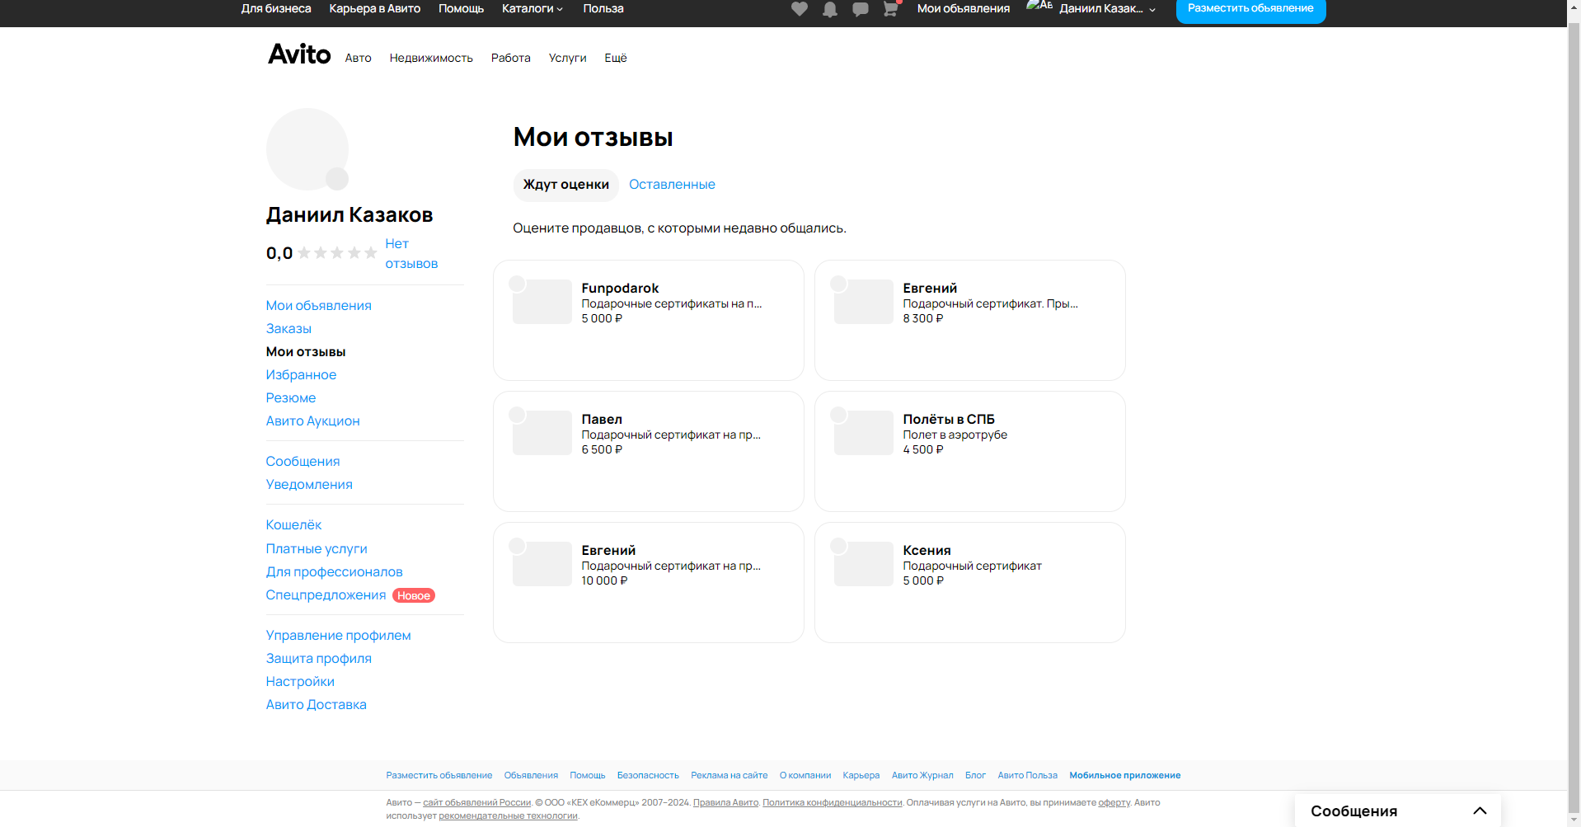This screenshot has width=1581, height=827.
Task: Open Сообщения in the sidebar
Action: 303,462
